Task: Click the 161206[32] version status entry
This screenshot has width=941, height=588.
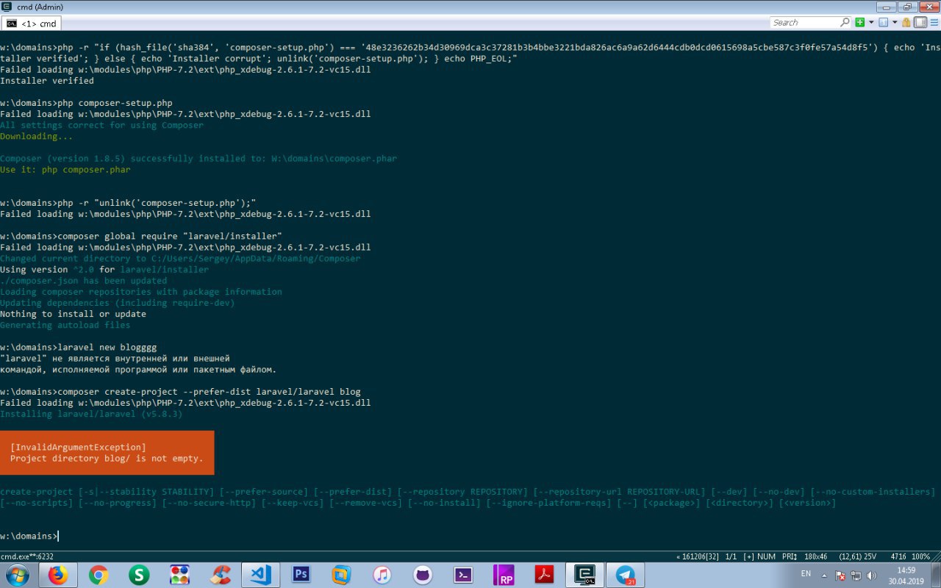Action: (698, 556)
